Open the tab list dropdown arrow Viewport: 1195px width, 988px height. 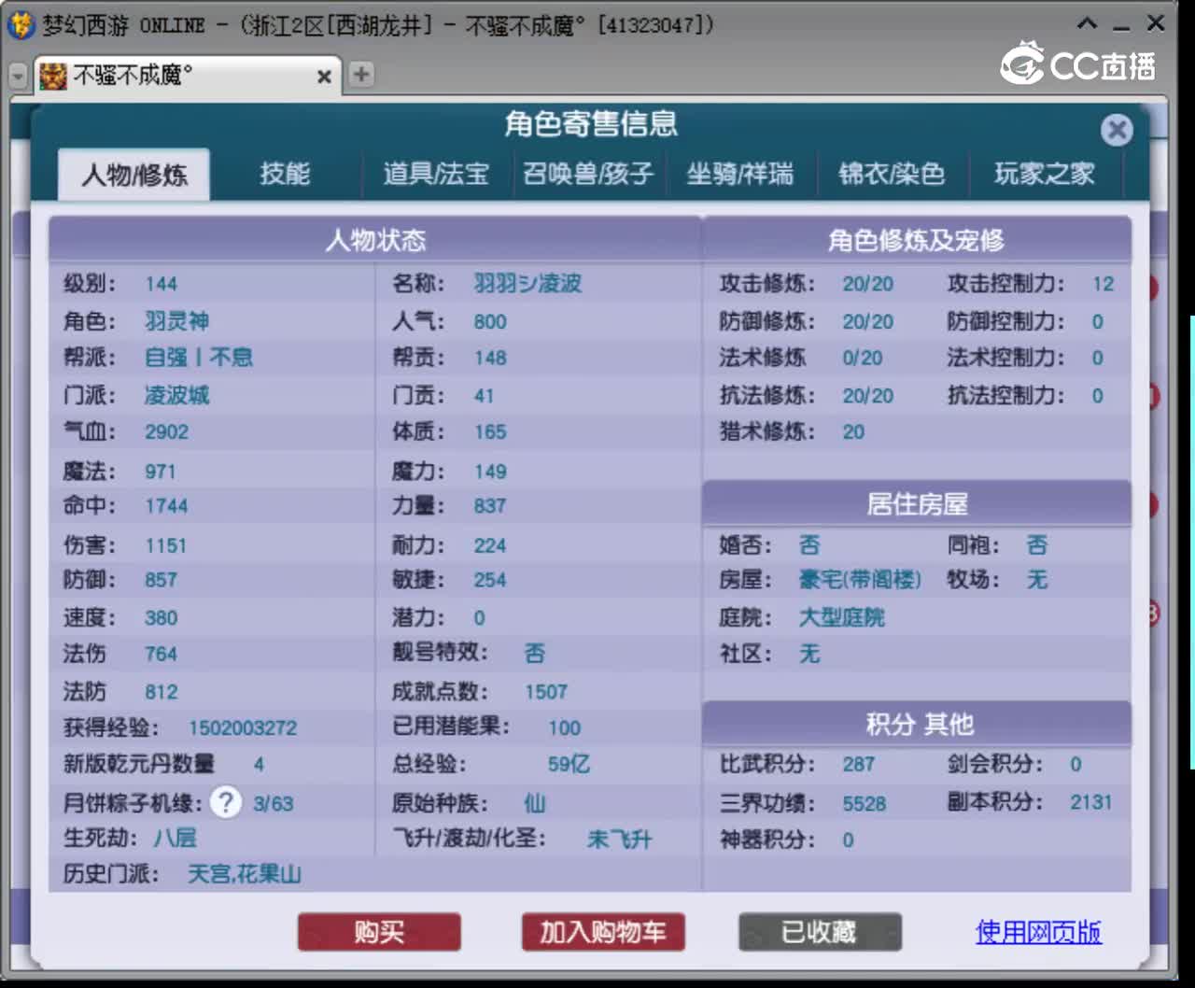pos(18,76)
